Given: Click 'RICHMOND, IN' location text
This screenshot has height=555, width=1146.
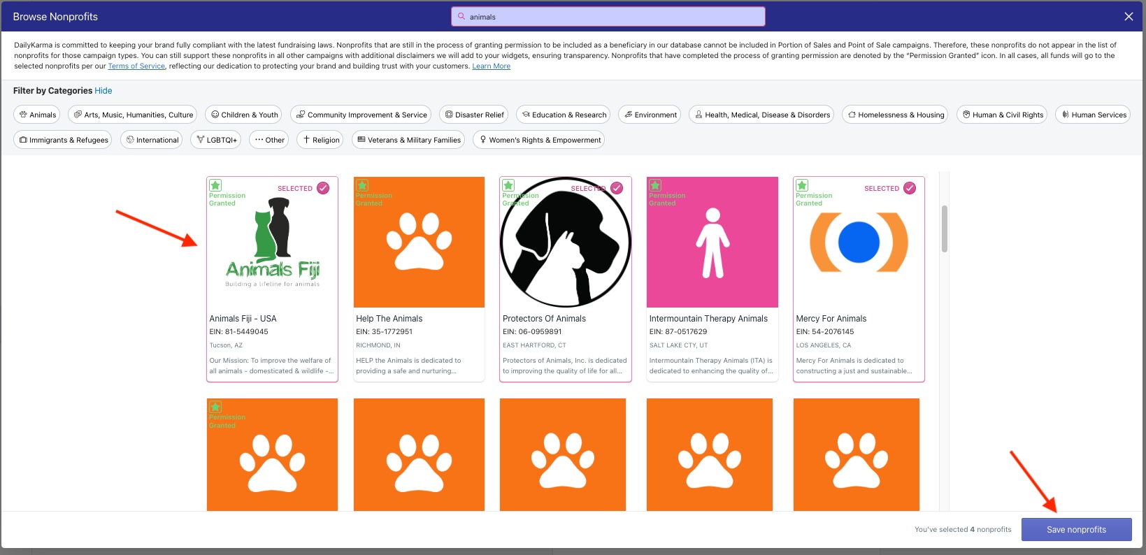Looking at the screenshot, I should tap(378, 345).
